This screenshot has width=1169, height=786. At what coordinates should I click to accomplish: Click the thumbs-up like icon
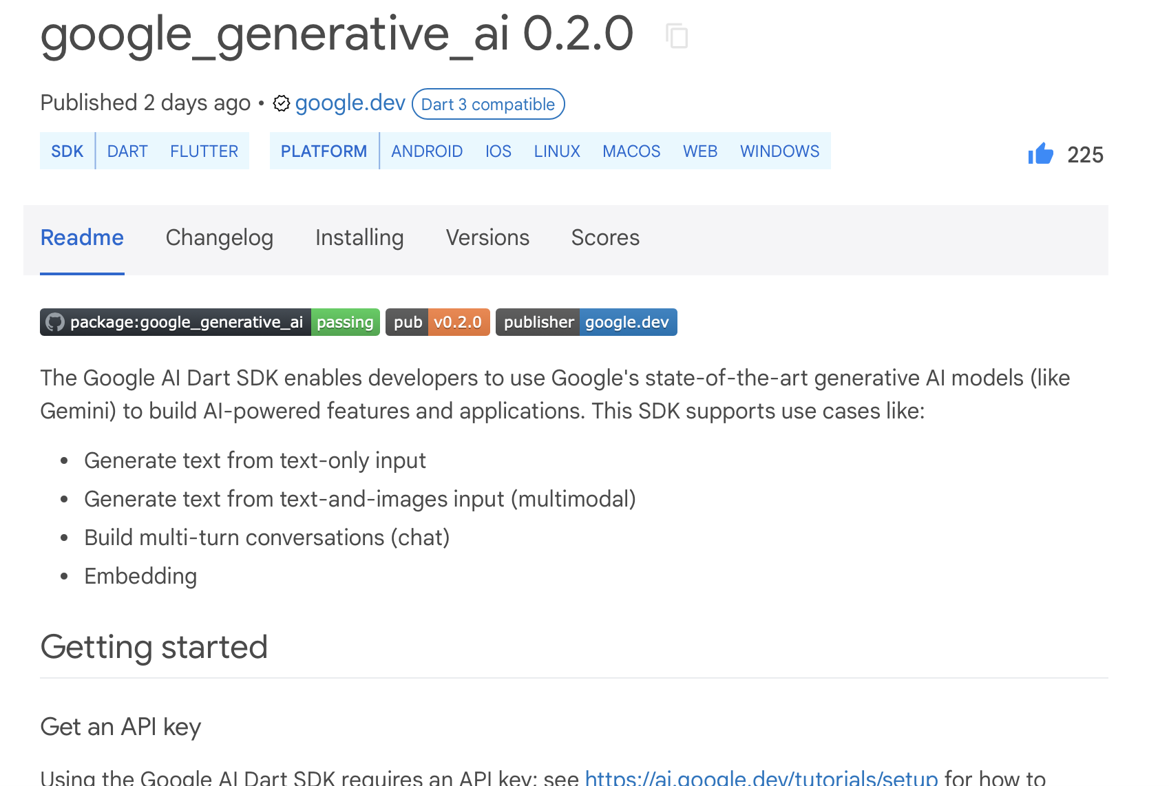[1040, 153]
